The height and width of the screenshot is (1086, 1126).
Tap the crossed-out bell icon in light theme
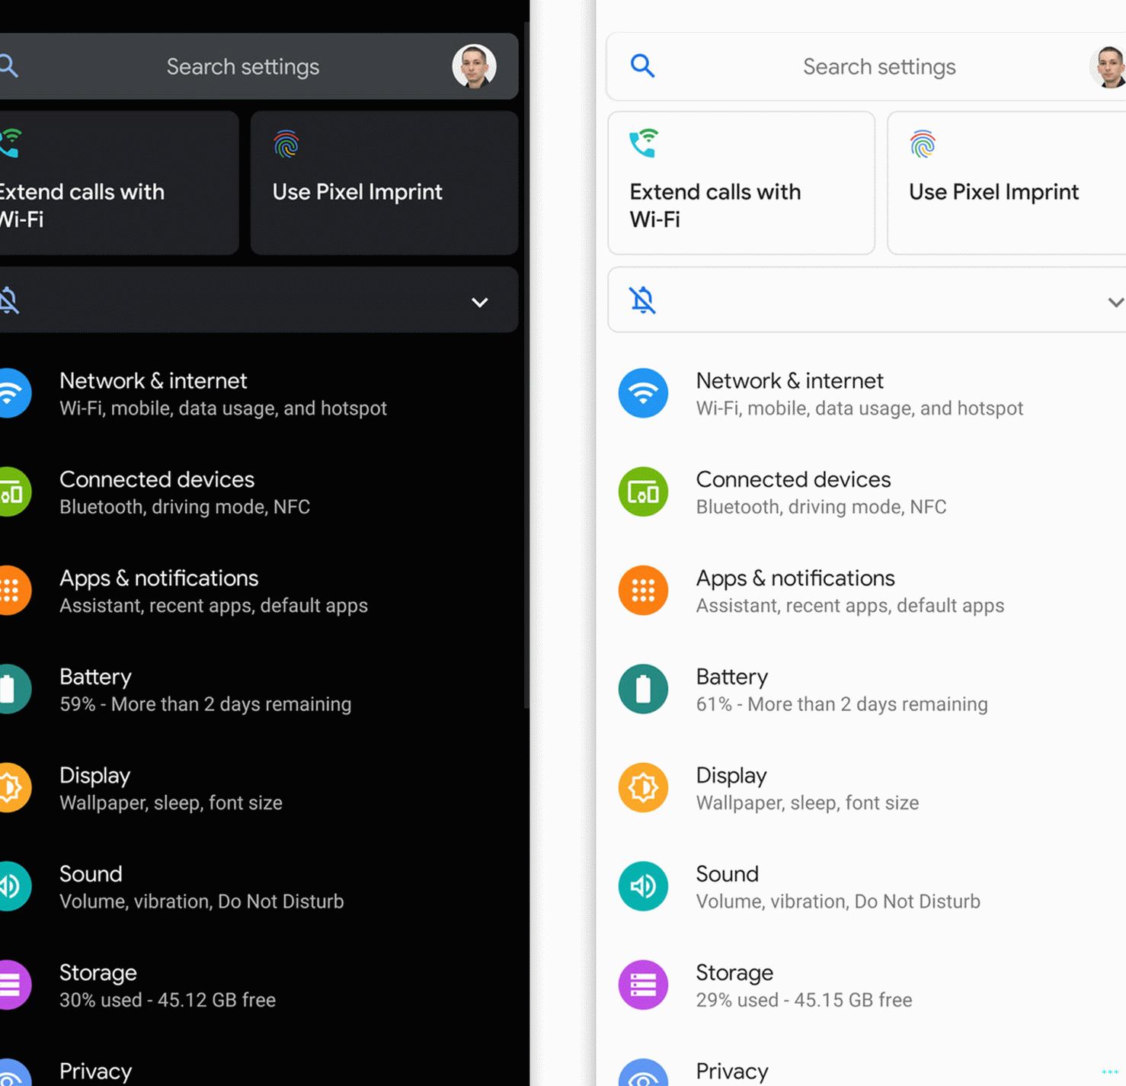pyautogui.click(x=642, y=300)
